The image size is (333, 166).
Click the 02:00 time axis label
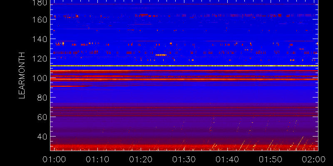(x=314, y=159)
